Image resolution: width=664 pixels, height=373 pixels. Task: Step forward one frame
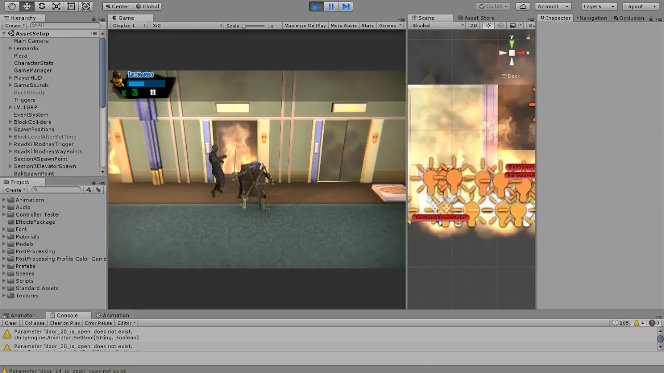click(346, 6)
